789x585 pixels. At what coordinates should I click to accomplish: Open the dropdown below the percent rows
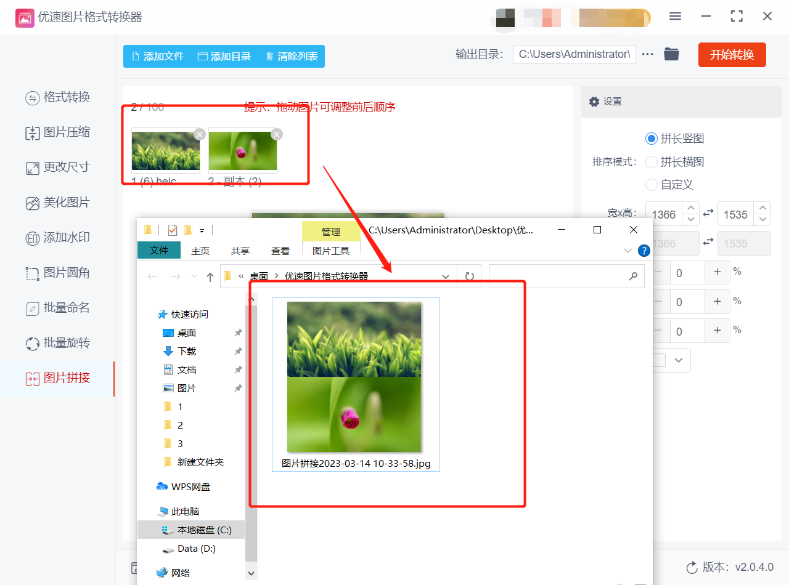tap(679, 360)
